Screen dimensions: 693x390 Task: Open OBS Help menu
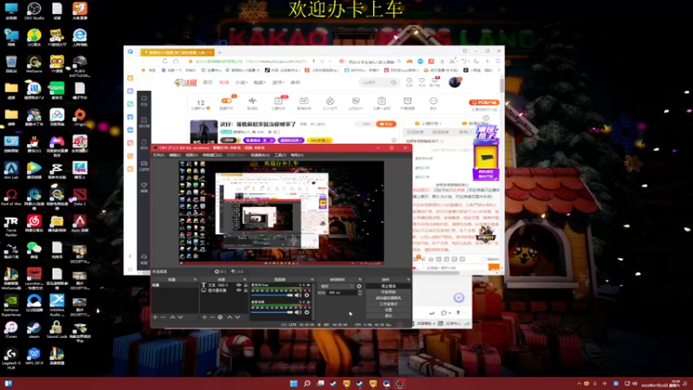click(297, 155)
